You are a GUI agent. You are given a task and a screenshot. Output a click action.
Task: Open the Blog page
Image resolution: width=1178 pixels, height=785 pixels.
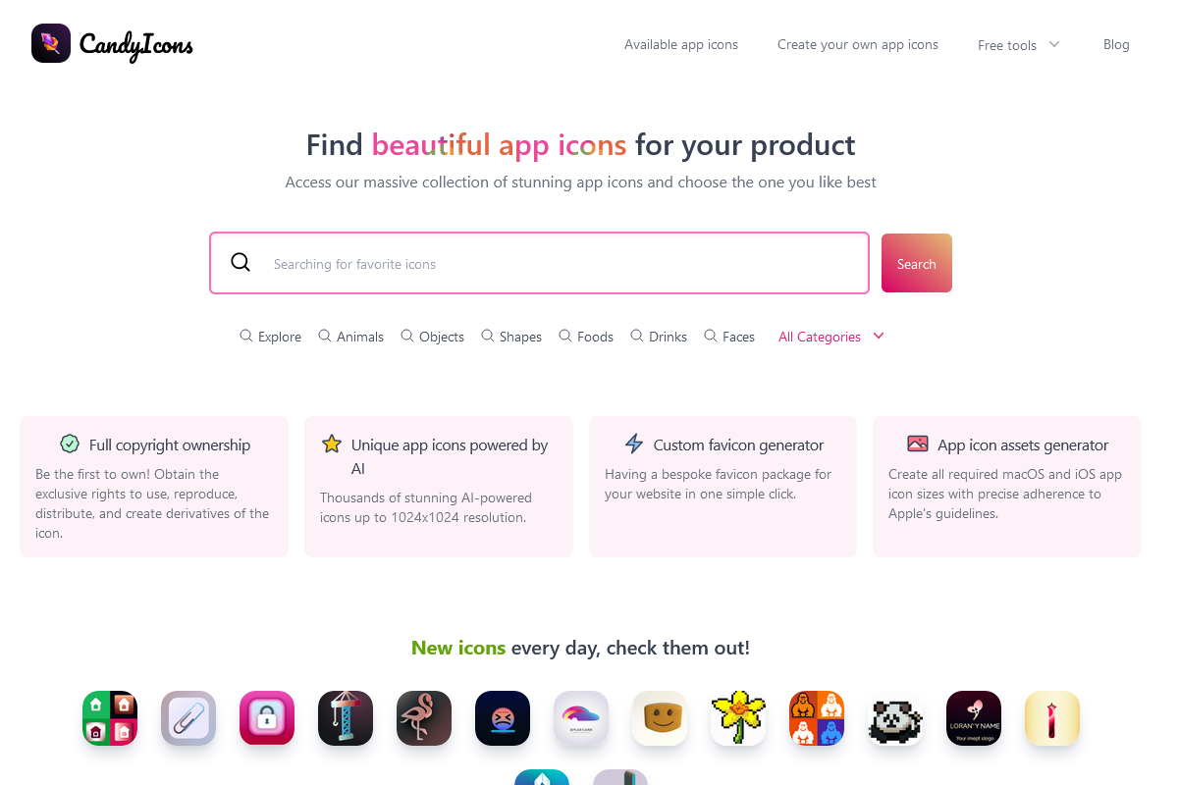coord(1116,44)
